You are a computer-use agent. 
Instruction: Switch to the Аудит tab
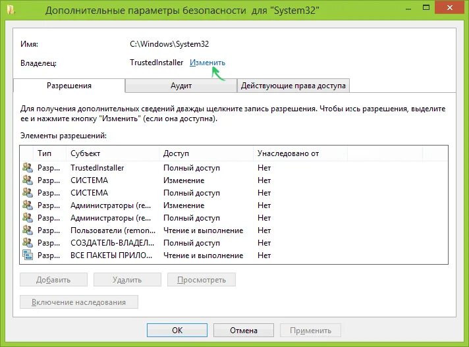click(181, 86)
